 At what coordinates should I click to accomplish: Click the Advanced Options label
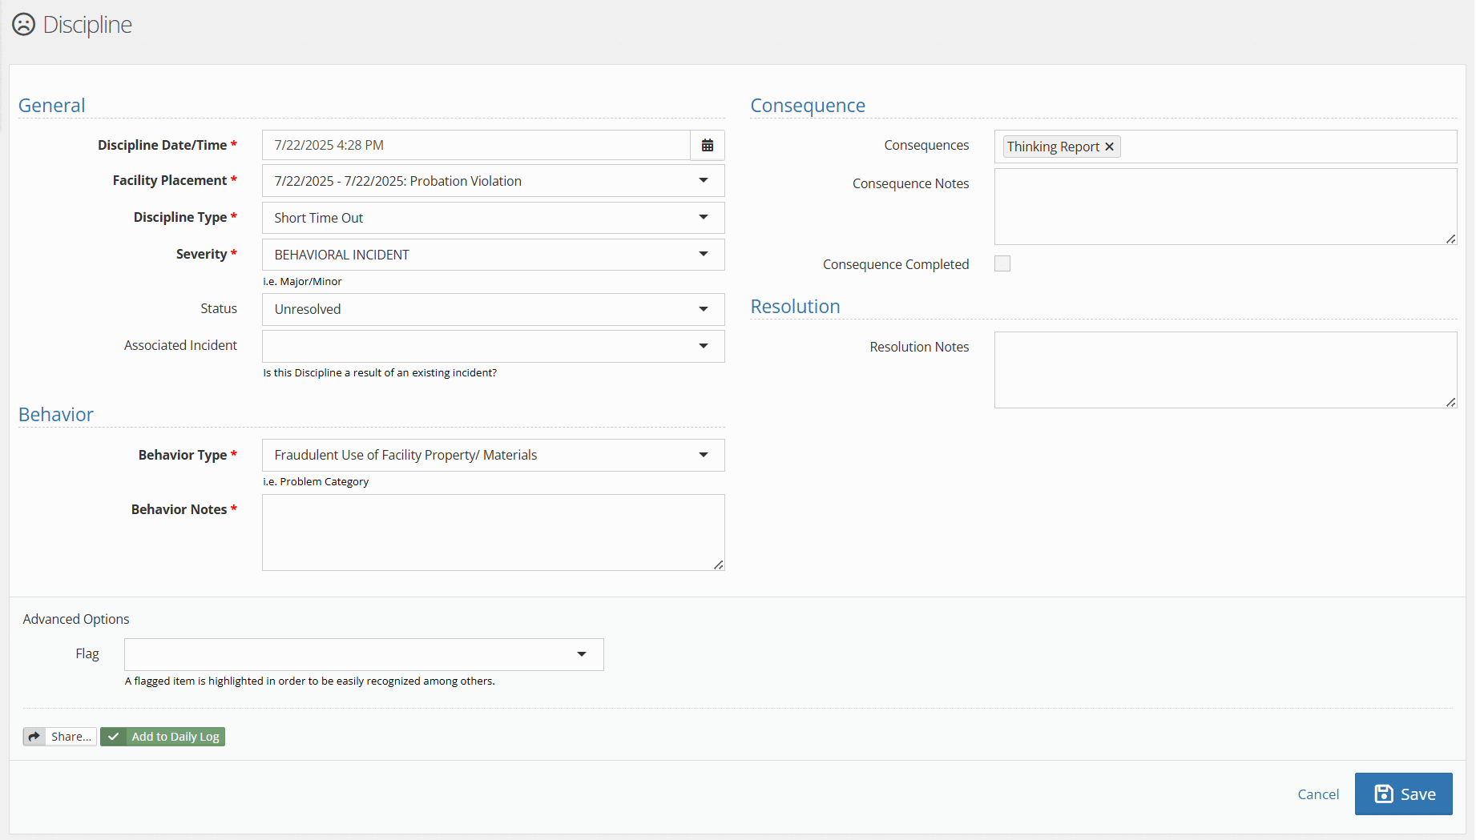click(x=76, y=619)
